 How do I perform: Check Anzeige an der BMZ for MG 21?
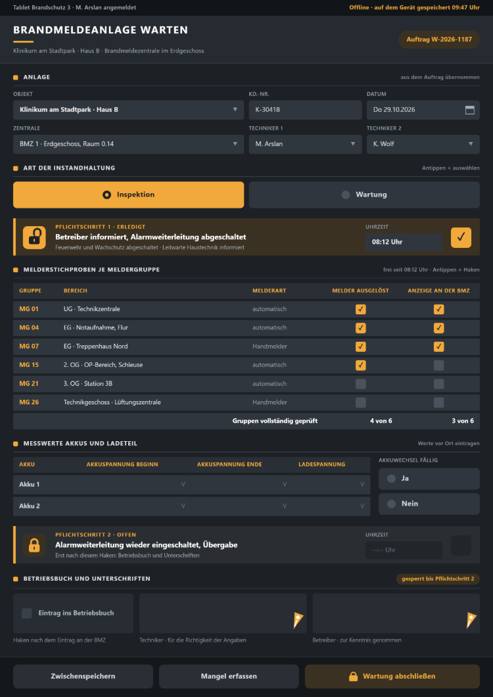[x=438, y=384]
